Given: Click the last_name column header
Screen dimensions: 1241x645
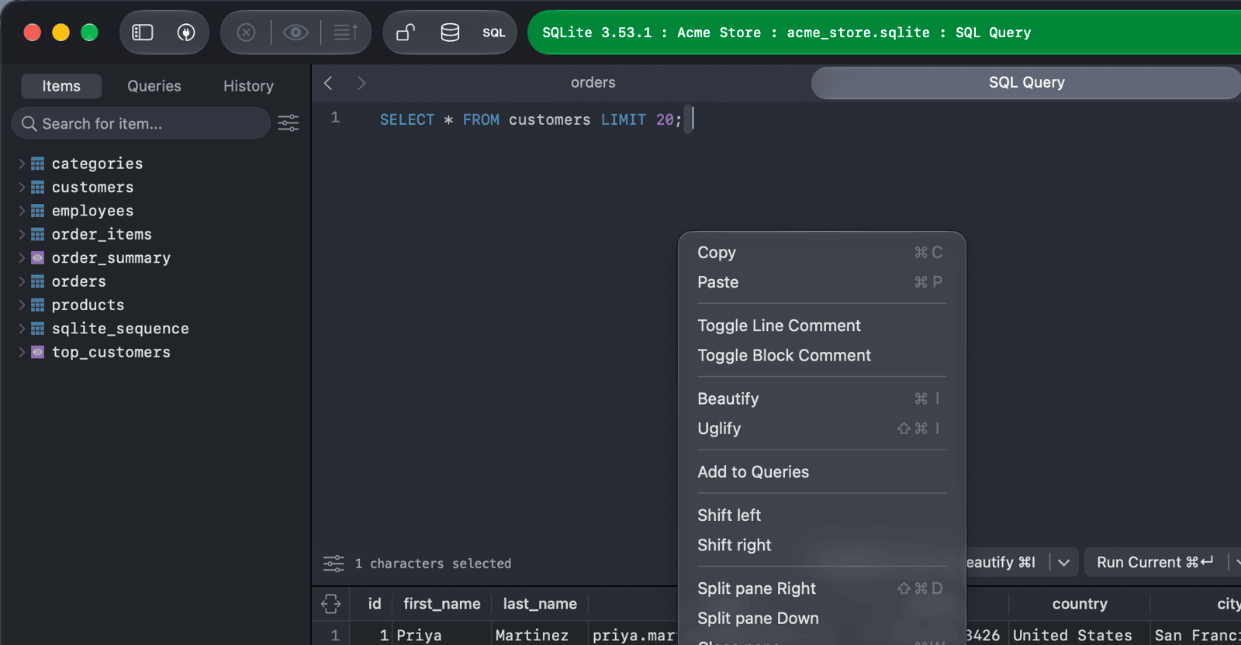Looking at the screenshot, I should click(x=540, y=604).
